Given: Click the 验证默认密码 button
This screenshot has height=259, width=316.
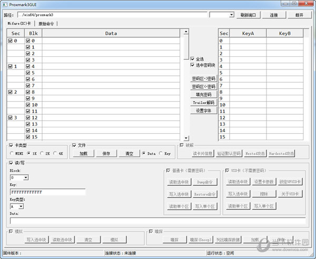Looking at the screenshot, I should (229, 154).
